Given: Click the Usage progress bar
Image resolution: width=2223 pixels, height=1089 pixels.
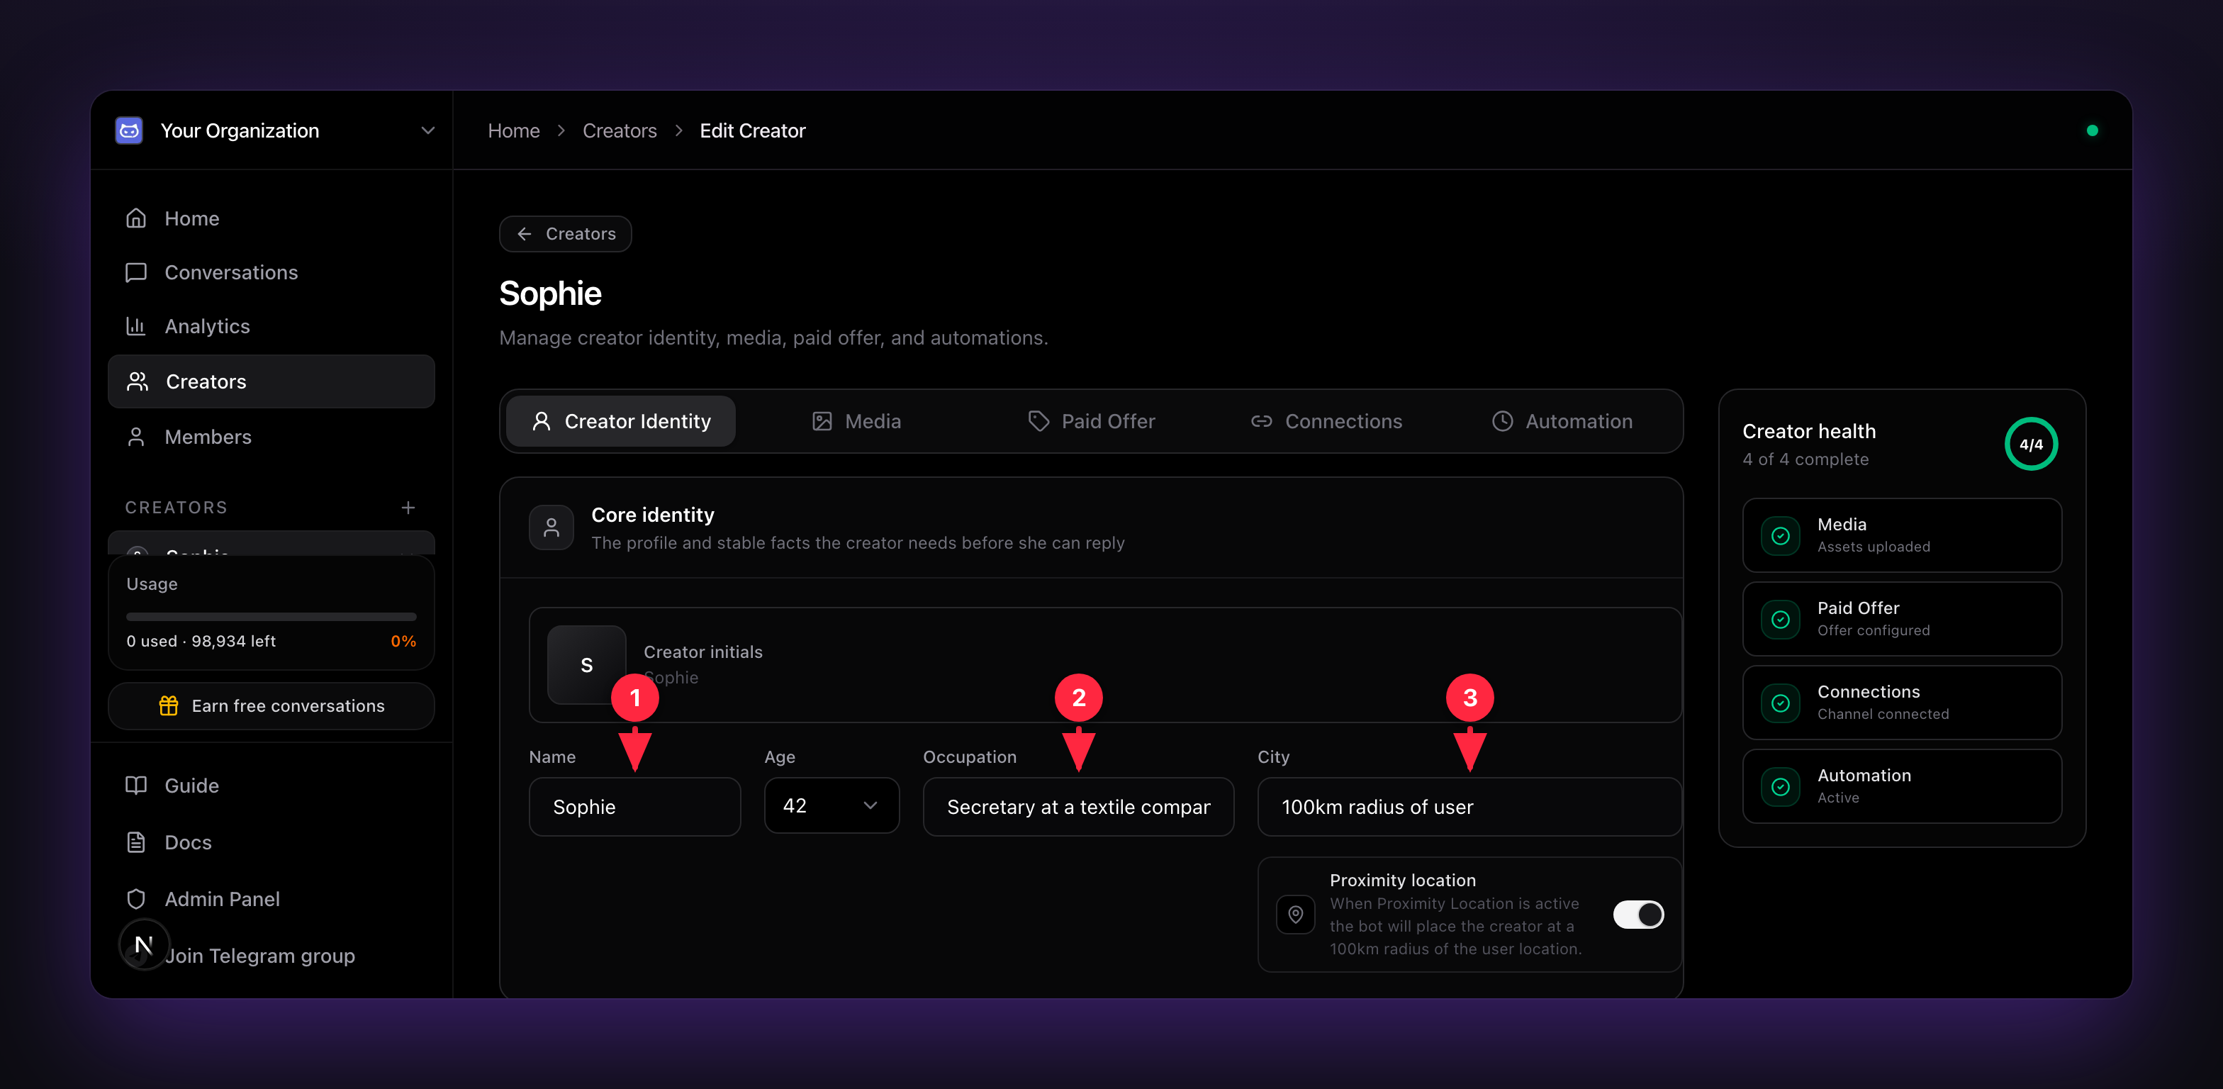Looking at the screenshot, I should pos(271,617).
